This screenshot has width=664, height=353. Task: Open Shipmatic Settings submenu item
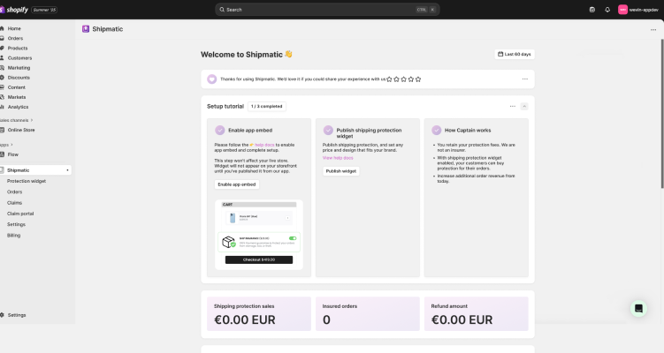pos(16,224)
